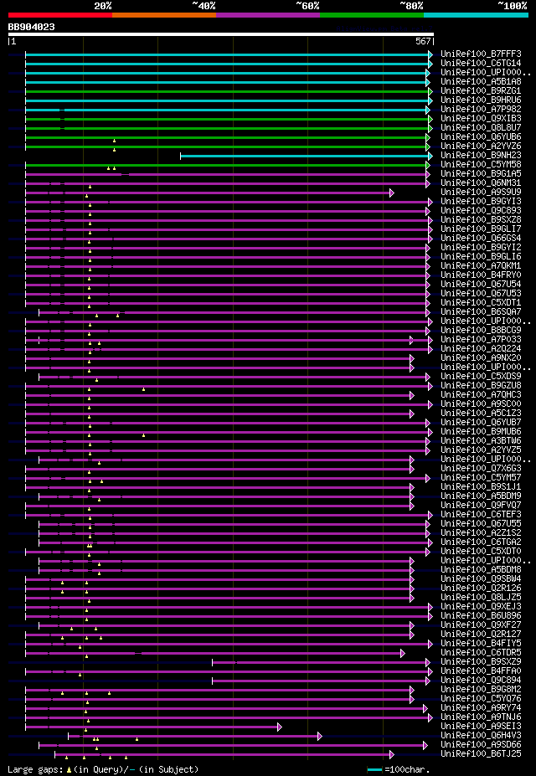Click the UniRef100_Q7X6G3 label
The height and width of the screenshot is (776, 536).
(481, 469)
